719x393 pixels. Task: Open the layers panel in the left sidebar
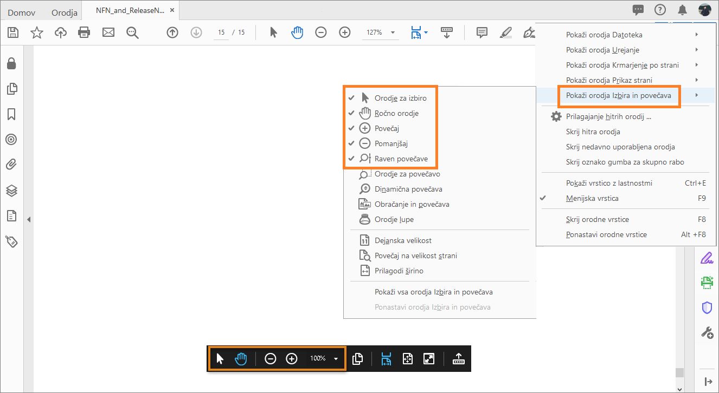tap(11, 191)
